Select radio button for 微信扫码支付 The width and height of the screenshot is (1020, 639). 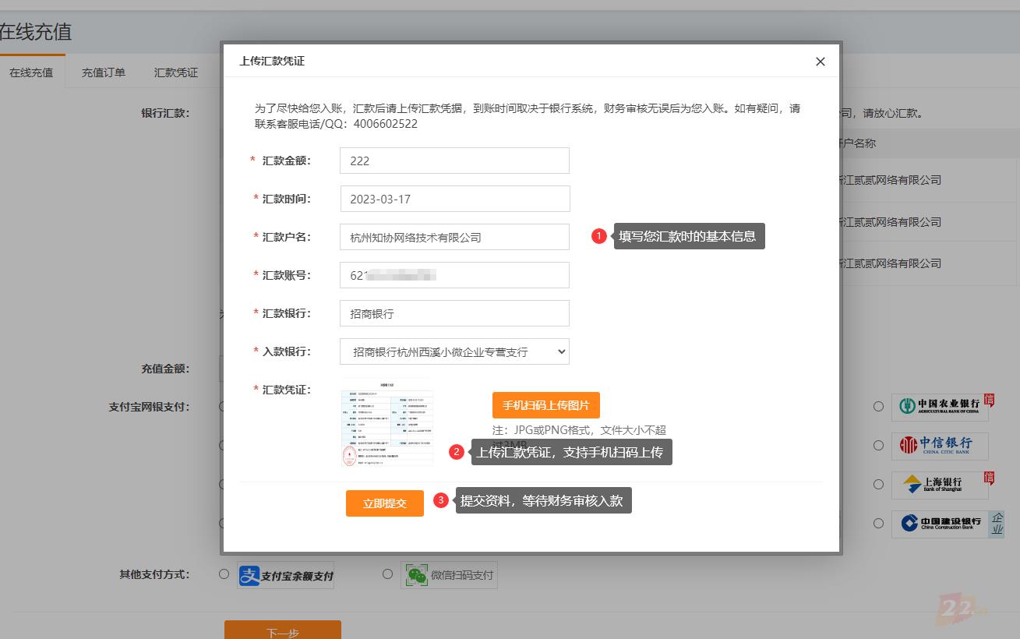pyautogui.click(x=387, y=574)
